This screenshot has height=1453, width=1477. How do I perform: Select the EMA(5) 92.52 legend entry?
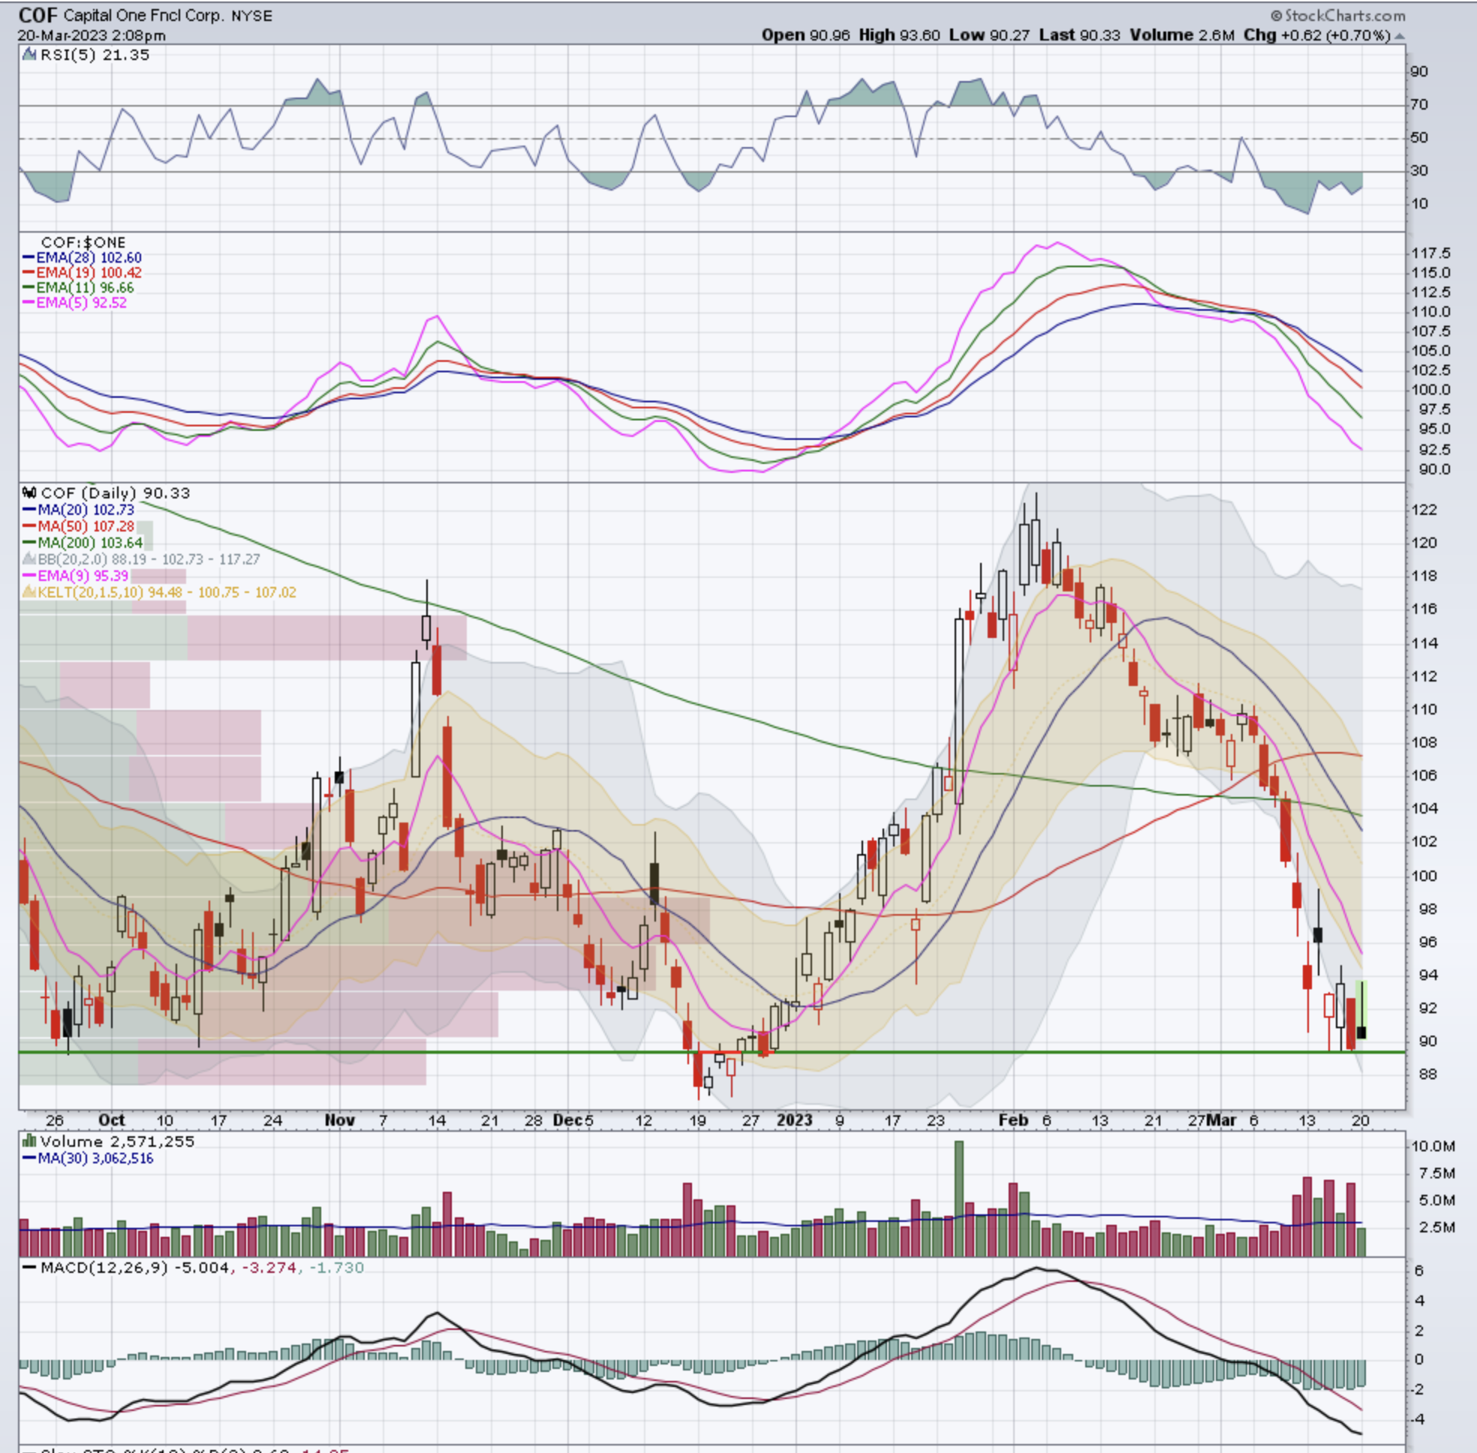pyautogui.click(x=75, y=303)
